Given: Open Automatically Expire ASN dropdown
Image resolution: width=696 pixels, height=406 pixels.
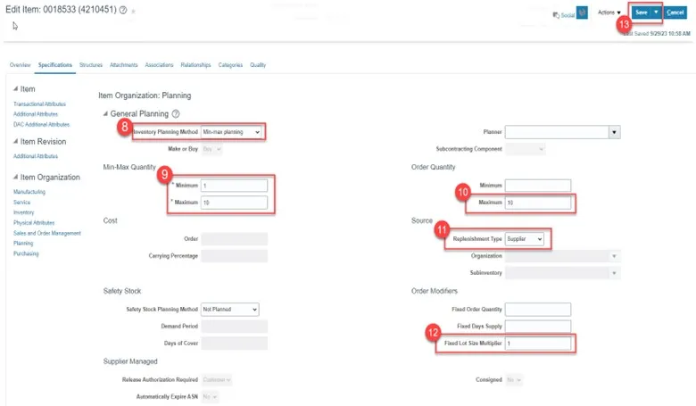Looking at the screenshot, I should pos(210,397).
